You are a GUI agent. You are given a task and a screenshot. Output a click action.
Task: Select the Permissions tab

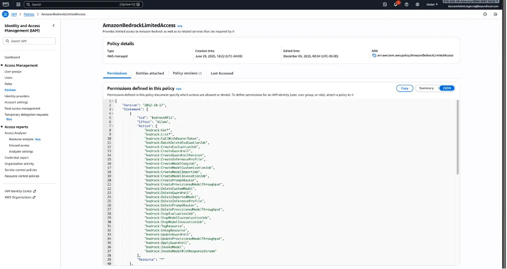(x=117, y=73)
